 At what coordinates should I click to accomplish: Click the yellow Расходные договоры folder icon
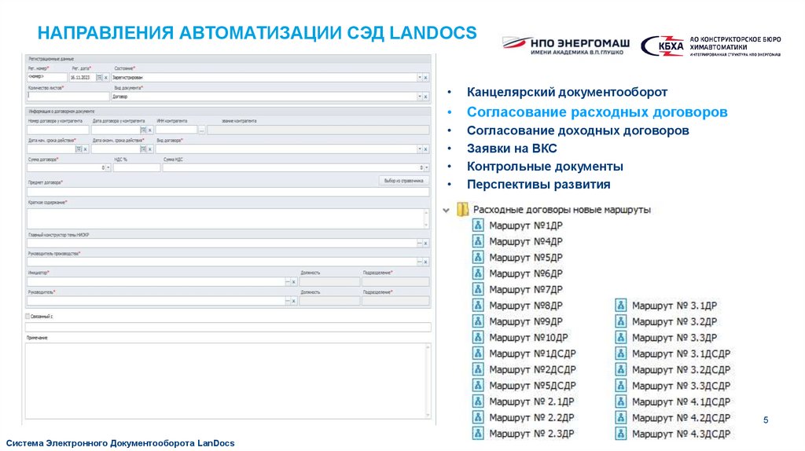pos(463,210)
